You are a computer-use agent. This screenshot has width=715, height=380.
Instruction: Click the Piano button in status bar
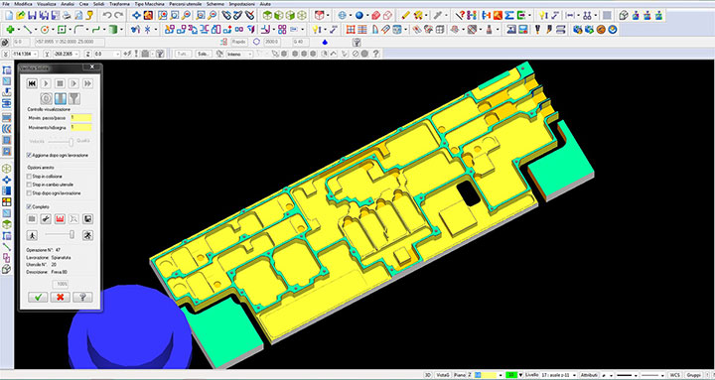(459, 375)
